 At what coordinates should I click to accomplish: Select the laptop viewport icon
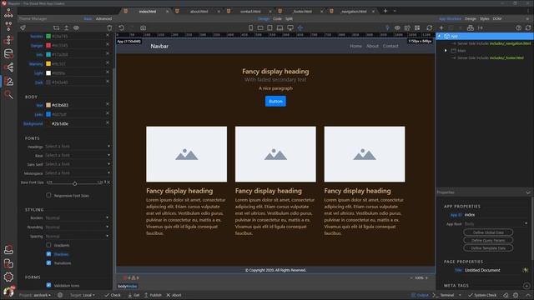click(280, 27)
